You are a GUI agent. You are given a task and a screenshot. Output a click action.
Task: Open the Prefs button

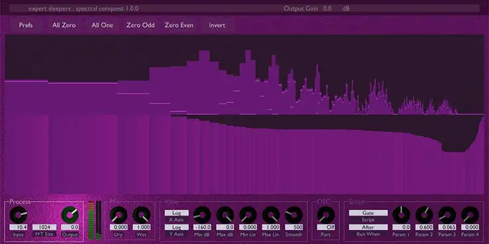point(26,25)
